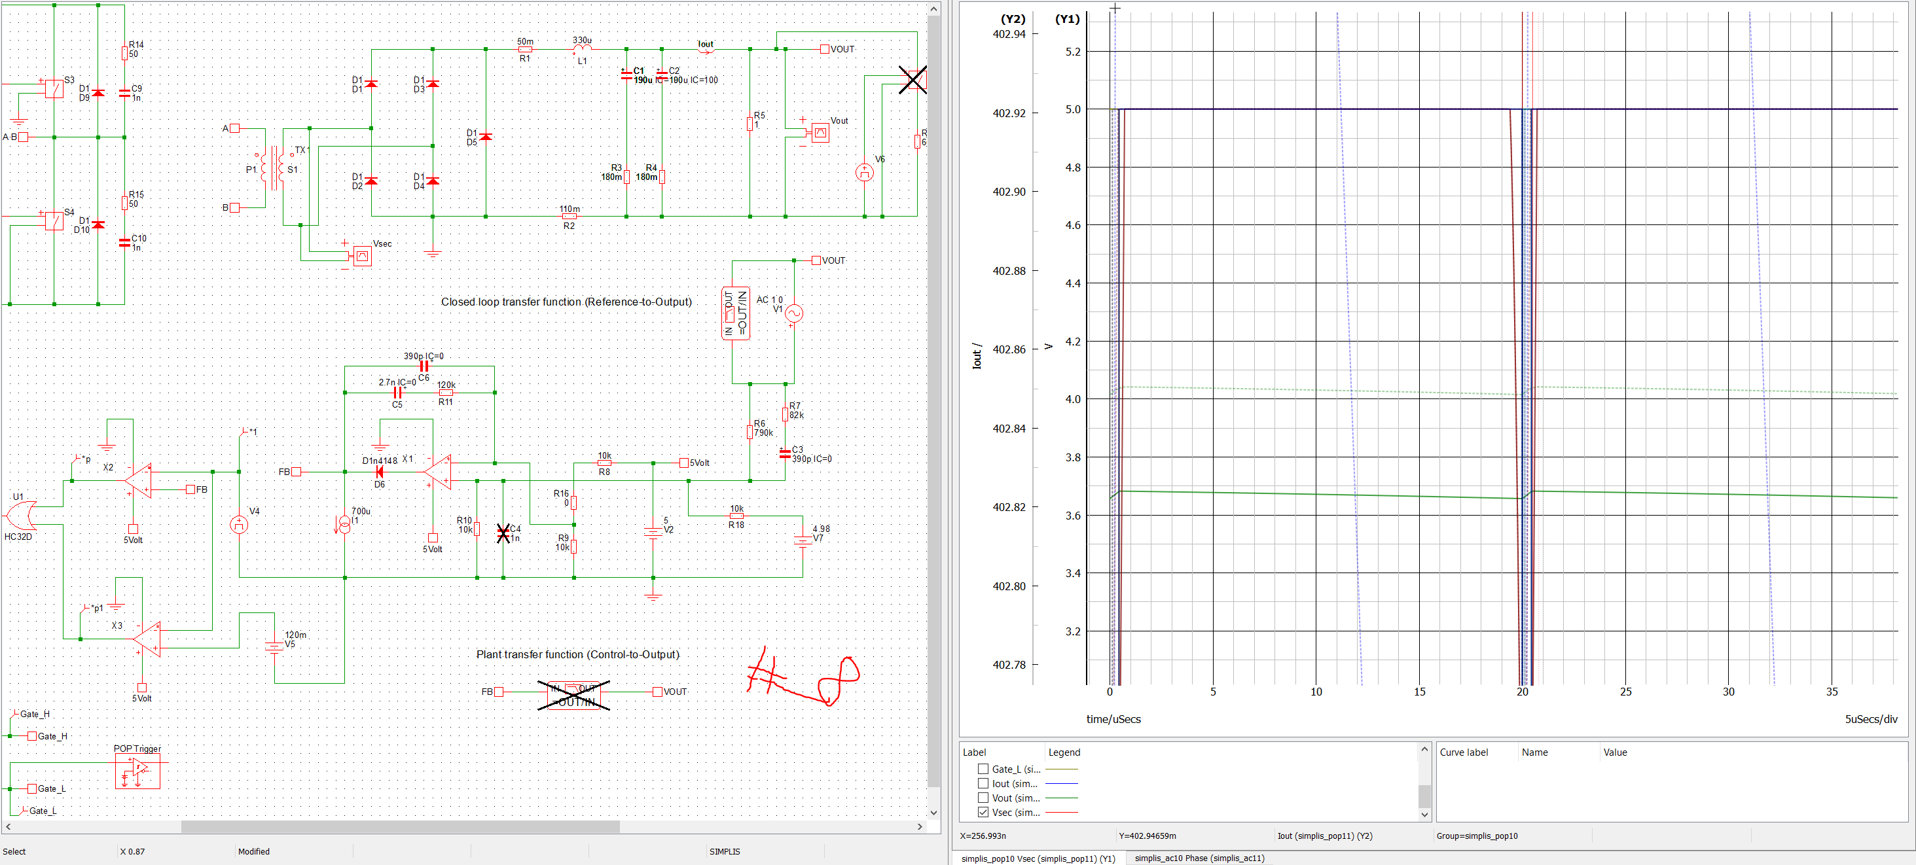Click the Vout differential voltage probe
Image resolution: width=1916 pixels, height=865 pixels.
(820, 133)
